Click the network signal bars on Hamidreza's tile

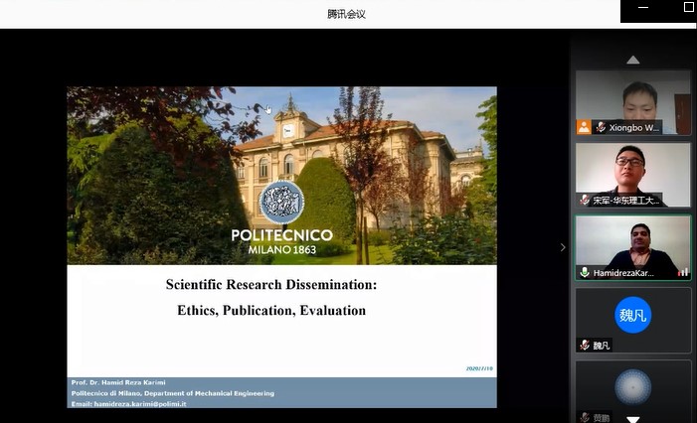coord(683,272)
